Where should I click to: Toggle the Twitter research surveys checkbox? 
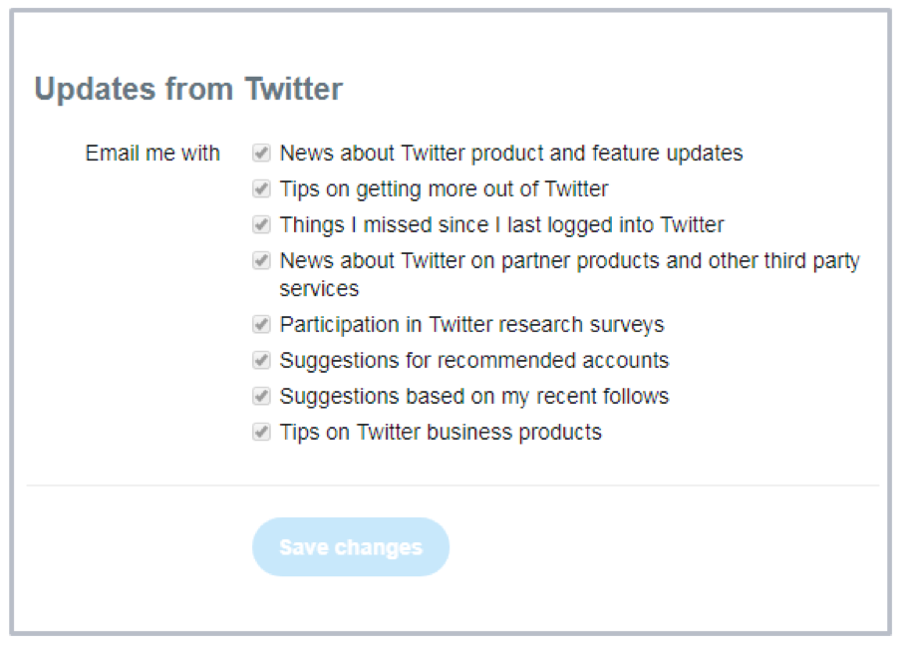261,324
